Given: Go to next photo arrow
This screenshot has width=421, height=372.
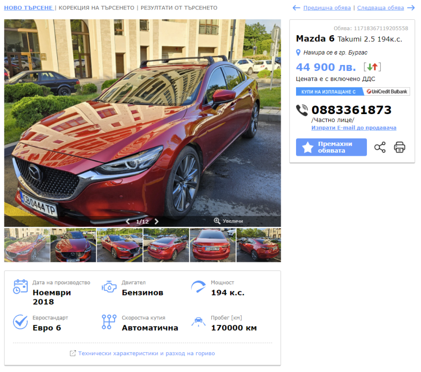Looking at the screenshot, I should coord(157,221).
